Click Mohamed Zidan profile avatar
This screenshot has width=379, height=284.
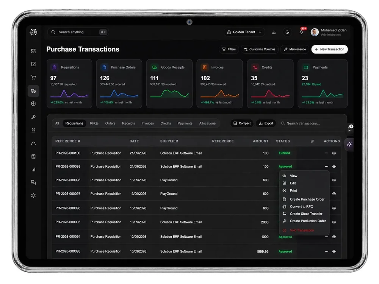point(315,32)
